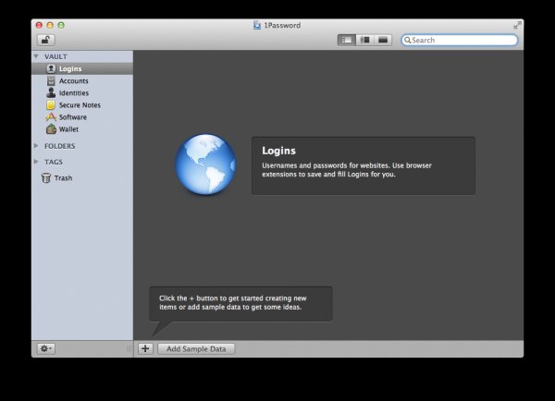The width and height of the screenshot is (555, 401).
Task: Open the Trash can icon
Action: point(46,178)
